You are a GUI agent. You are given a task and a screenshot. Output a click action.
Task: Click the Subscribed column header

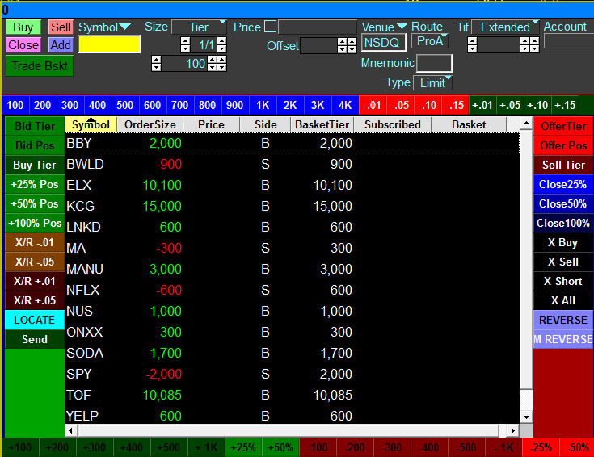point(393,124)
